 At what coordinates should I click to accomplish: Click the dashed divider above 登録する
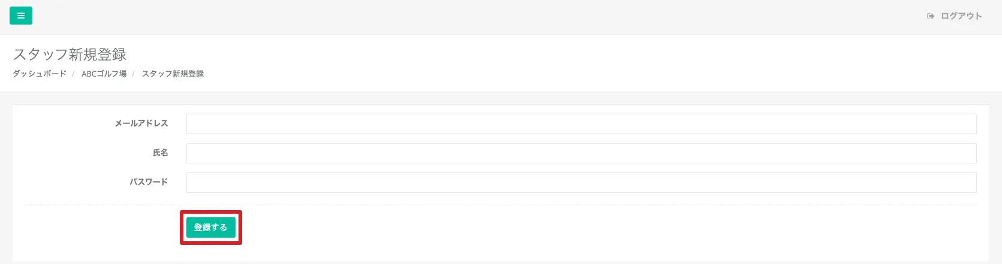point(500,205)
